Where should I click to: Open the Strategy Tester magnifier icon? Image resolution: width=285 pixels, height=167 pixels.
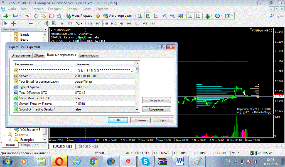pyautogui.click(x=59, y=16)
